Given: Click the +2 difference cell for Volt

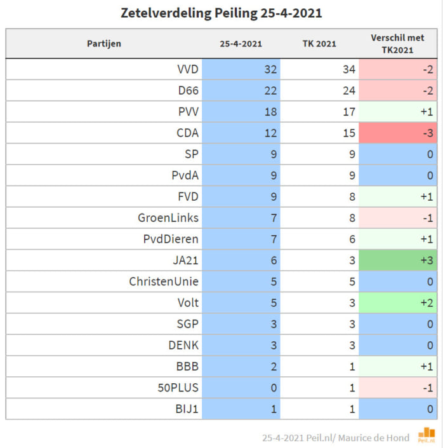Looking at the screenshot, I should tap(398, 302).
